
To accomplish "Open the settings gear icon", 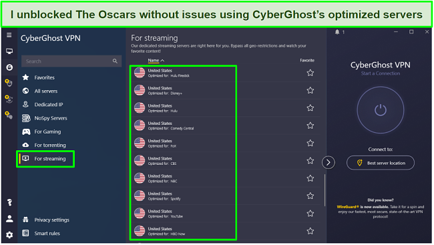I will click(x=9, y=235).
